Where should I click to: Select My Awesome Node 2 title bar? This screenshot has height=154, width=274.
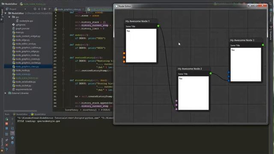[x=194, y=69]
